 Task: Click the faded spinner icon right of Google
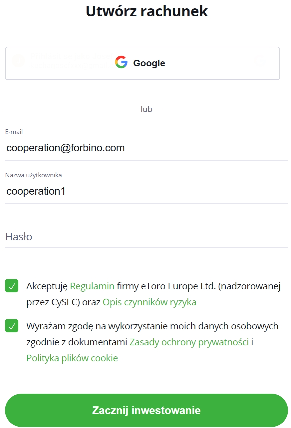coord(260,61)
